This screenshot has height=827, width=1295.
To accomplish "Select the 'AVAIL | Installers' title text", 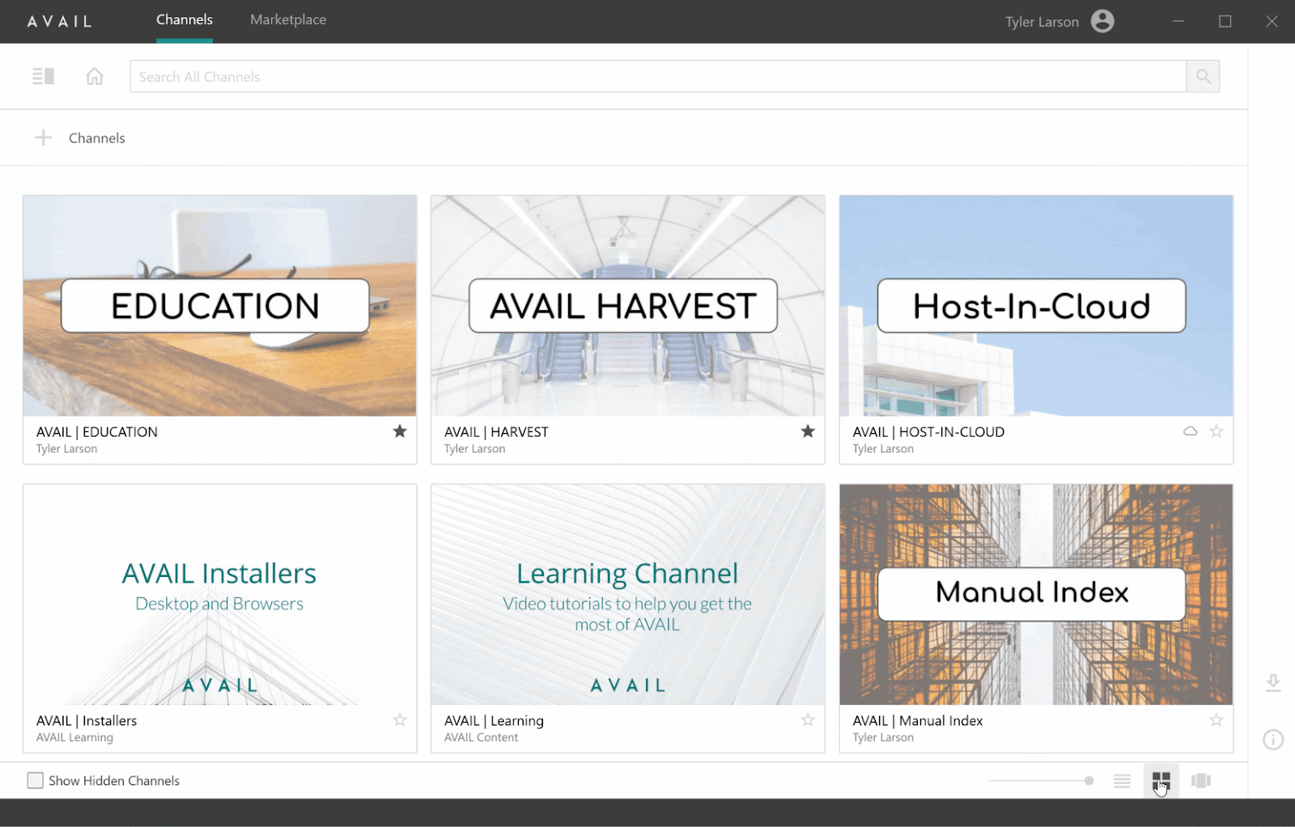I will coord(87,721).
